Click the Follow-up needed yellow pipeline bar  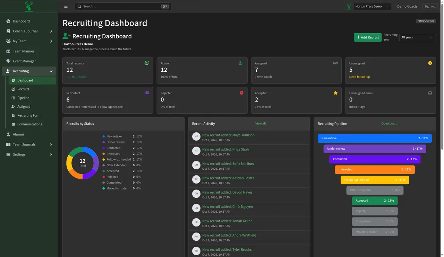(375, 180)
